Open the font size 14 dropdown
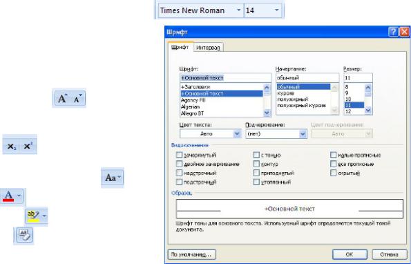The image size is (411, 264). click(276, 10)
